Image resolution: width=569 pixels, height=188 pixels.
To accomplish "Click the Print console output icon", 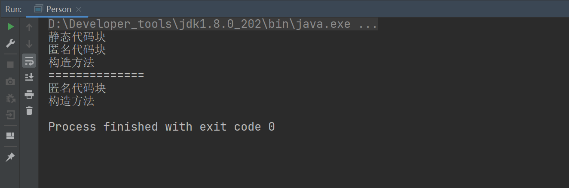I will tap(29, 94).
